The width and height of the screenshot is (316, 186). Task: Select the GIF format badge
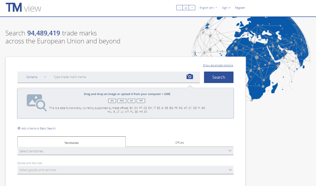(x=131, y=101)
